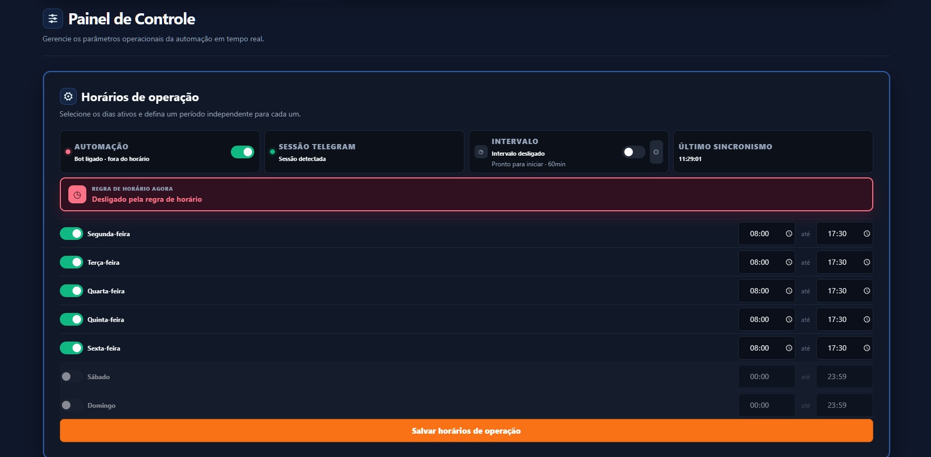Image resolution: width=931 pixels, height=457 pixels.
Task: Edit Segunda-feira start time 08:00 field
Action: coord(766,234)
